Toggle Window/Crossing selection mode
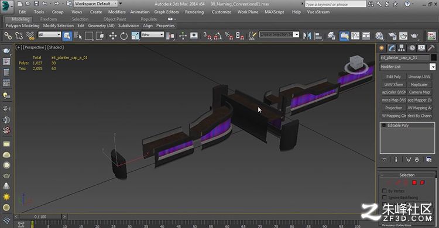Screen dimensions: 439x228 click(100, 36)
